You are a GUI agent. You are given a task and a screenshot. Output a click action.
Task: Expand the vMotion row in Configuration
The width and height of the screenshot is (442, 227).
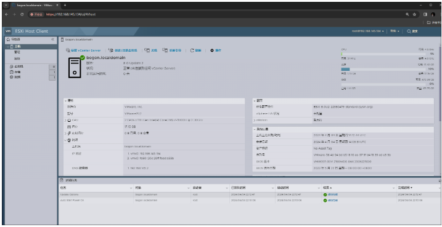(x=255, y=120)
